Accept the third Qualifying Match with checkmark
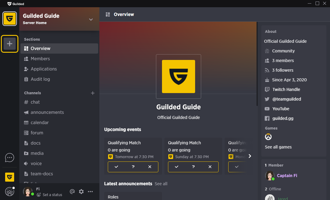Screen dimensions: 330x200 (x=237, y=167)
